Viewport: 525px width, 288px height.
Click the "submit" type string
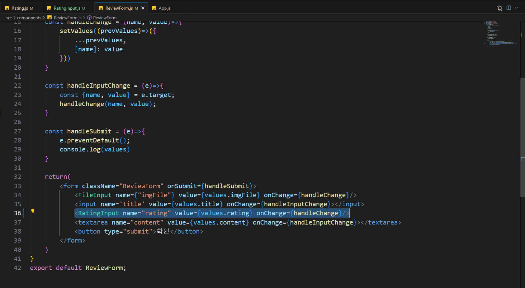(x=138, y=232)
